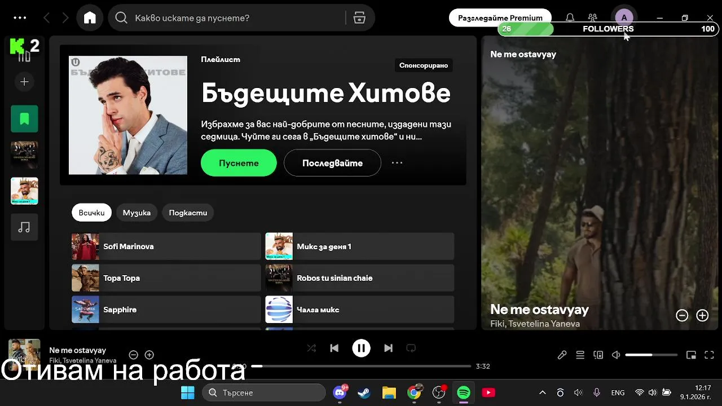Viewport: 722px width, 406px height.
Task: Create playlist with the plus icon in sidebar
Action: 24,82
